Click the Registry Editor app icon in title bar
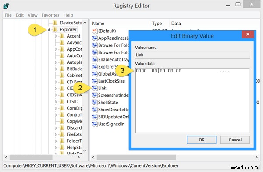Screen dimensions: 263x172 [x=6, y=6]
